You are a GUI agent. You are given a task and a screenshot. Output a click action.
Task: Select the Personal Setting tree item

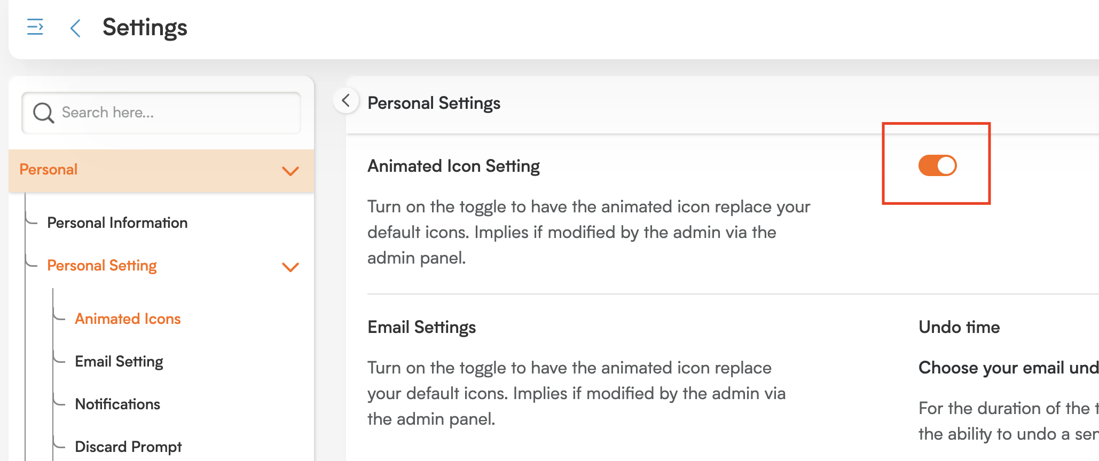(102, 265)
